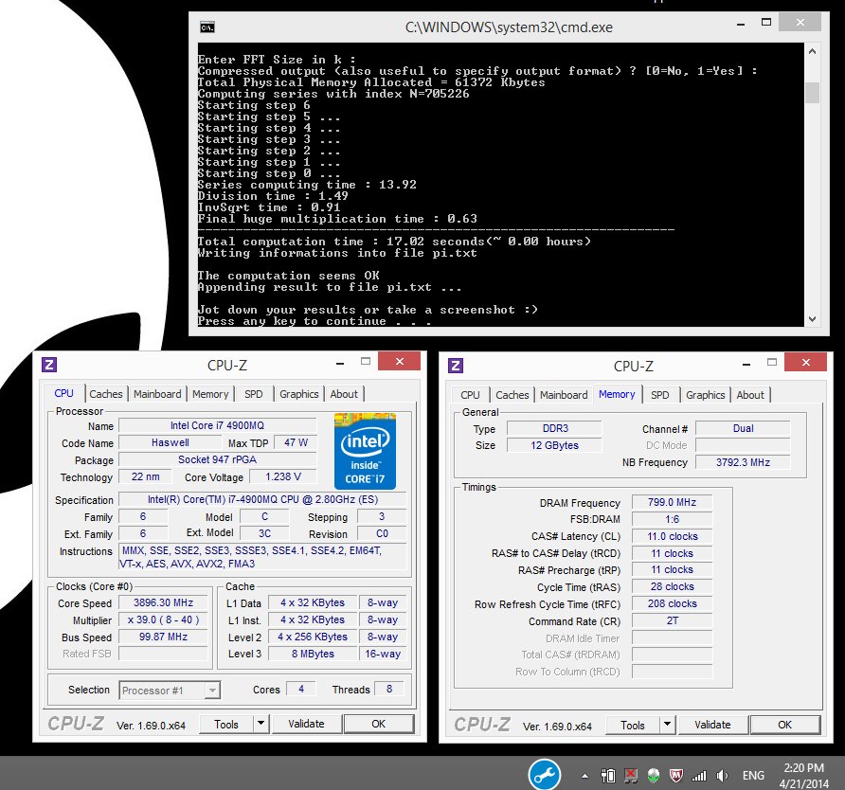This screenshot has height=790, width=845.
Task: Click Tools button in left CPU-Z window
Action: 226,725
